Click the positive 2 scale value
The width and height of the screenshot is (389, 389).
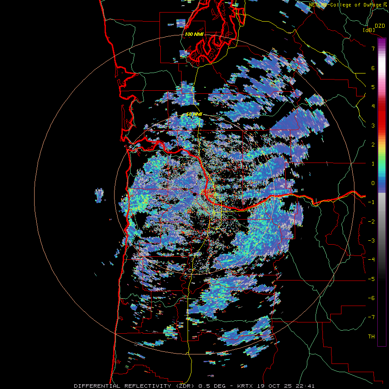pos(373,145)
